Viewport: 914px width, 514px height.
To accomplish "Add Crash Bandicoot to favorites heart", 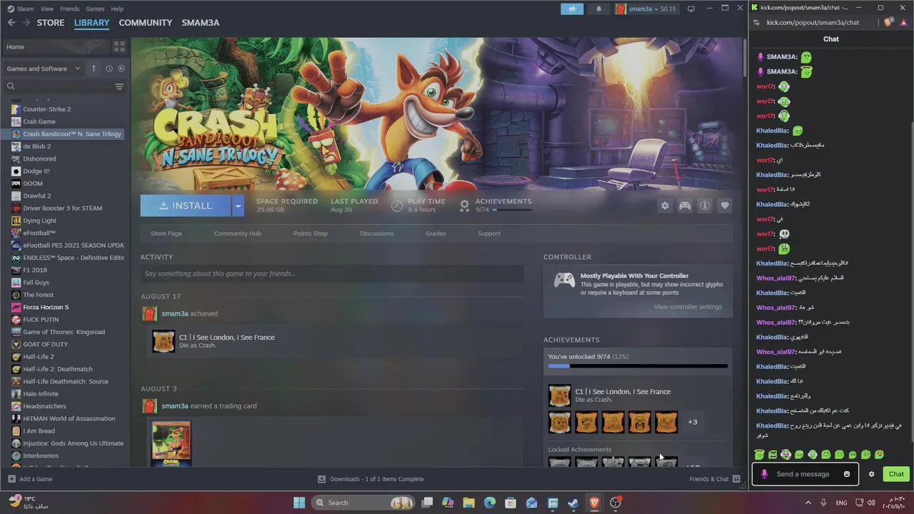I will 725,206.
